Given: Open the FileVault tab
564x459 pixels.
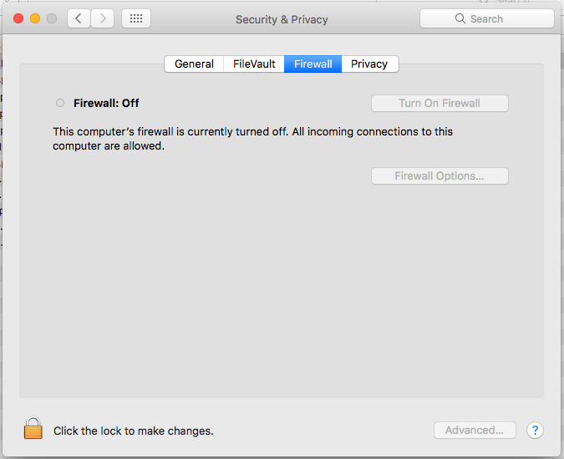Looking at the screenshot, I should pyautogui.click(x=253, y=64).
